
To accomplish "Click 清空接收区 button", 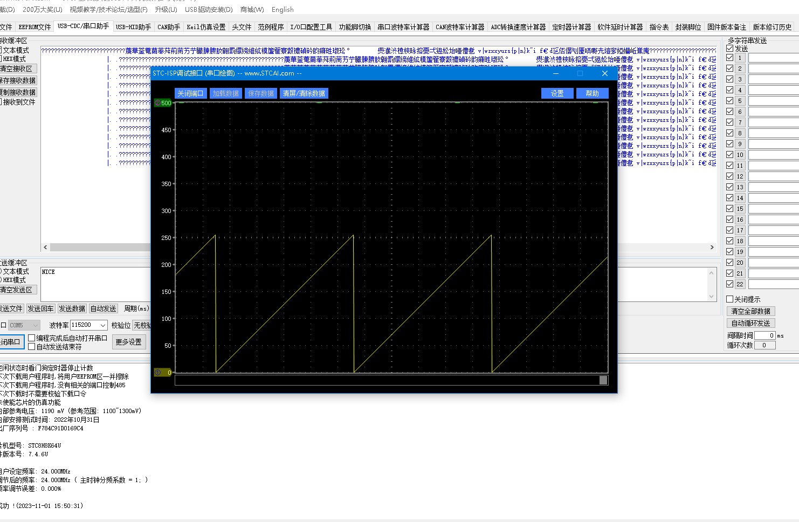I will point(17,68).
